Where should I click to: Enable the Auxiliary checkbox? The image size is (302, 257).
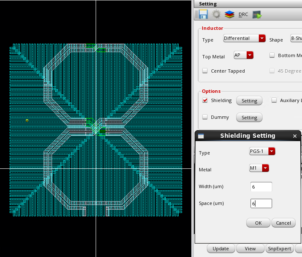[x=274, y=100]
